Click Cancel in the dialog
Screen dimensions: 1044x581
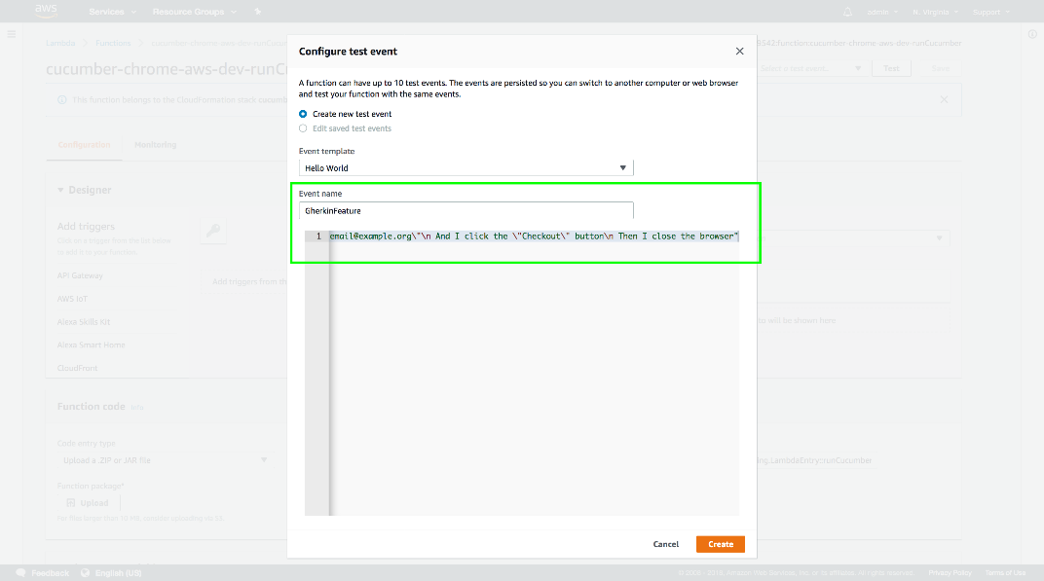click(666, 544)
